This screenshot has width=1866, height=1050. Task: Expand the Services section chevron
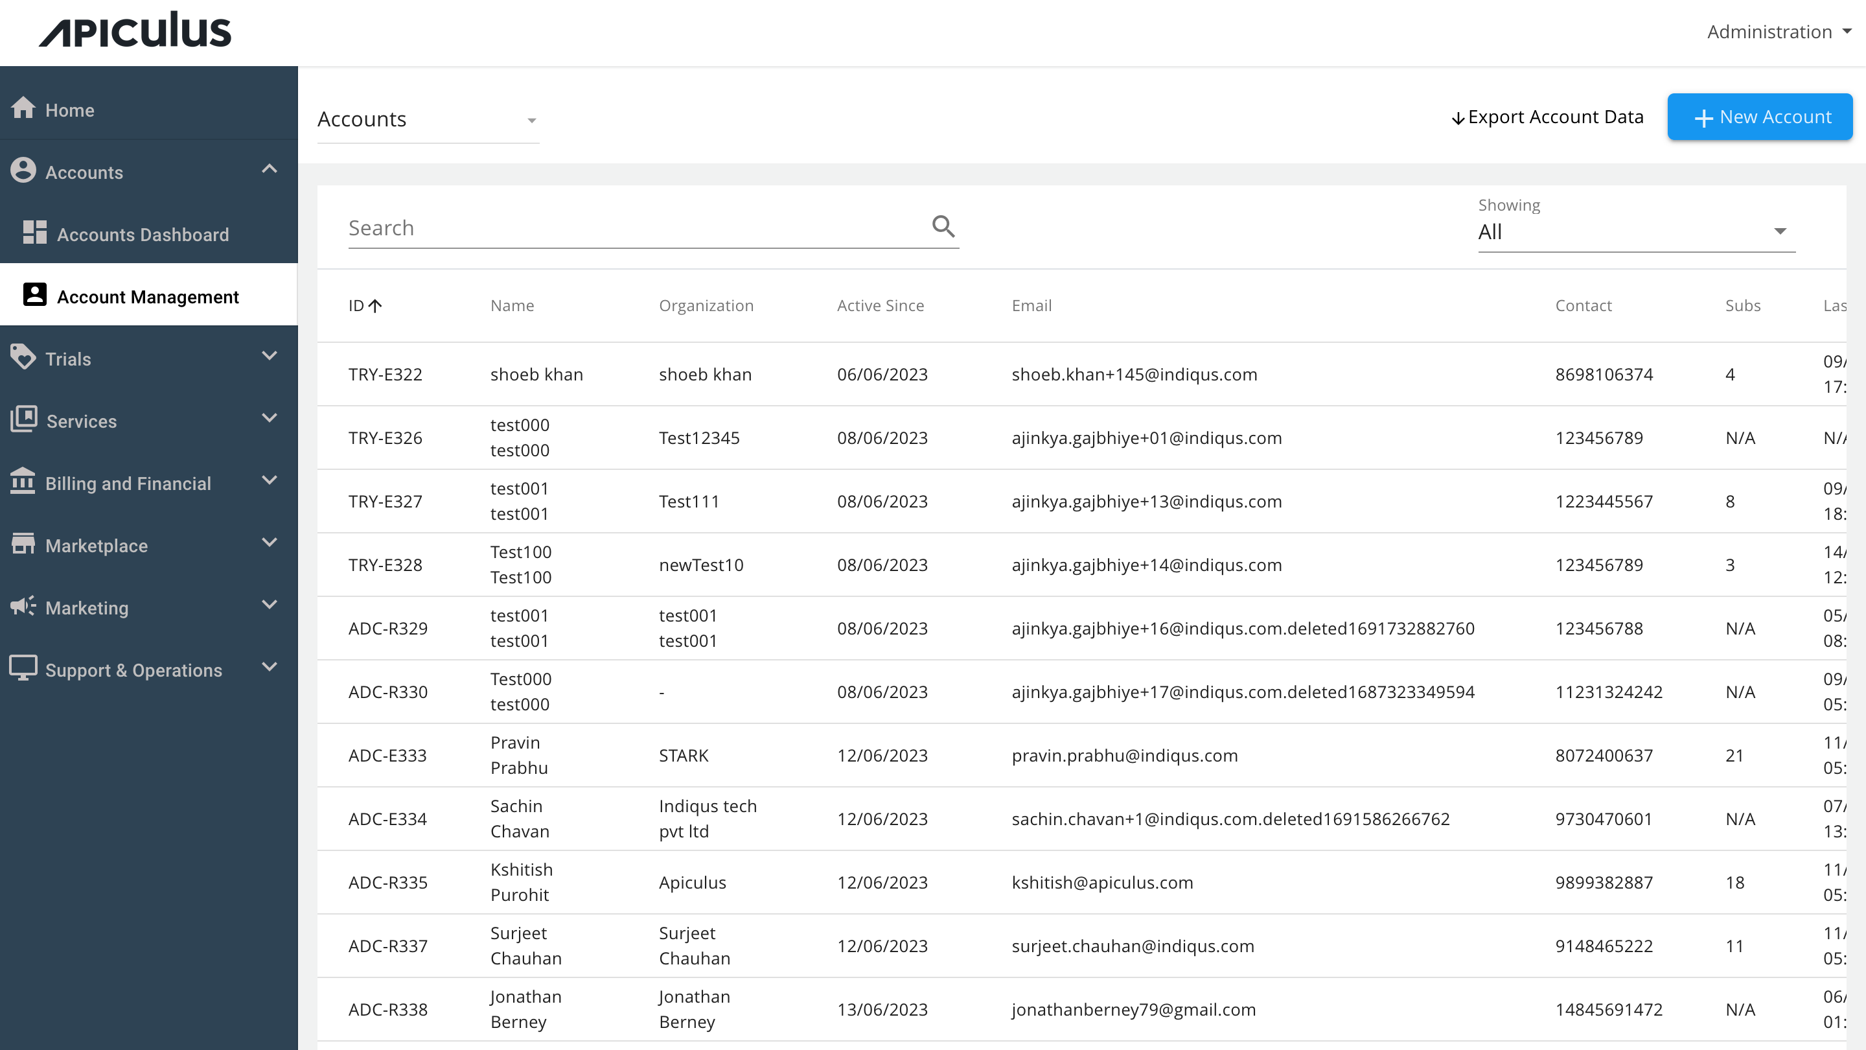(270, 419)
